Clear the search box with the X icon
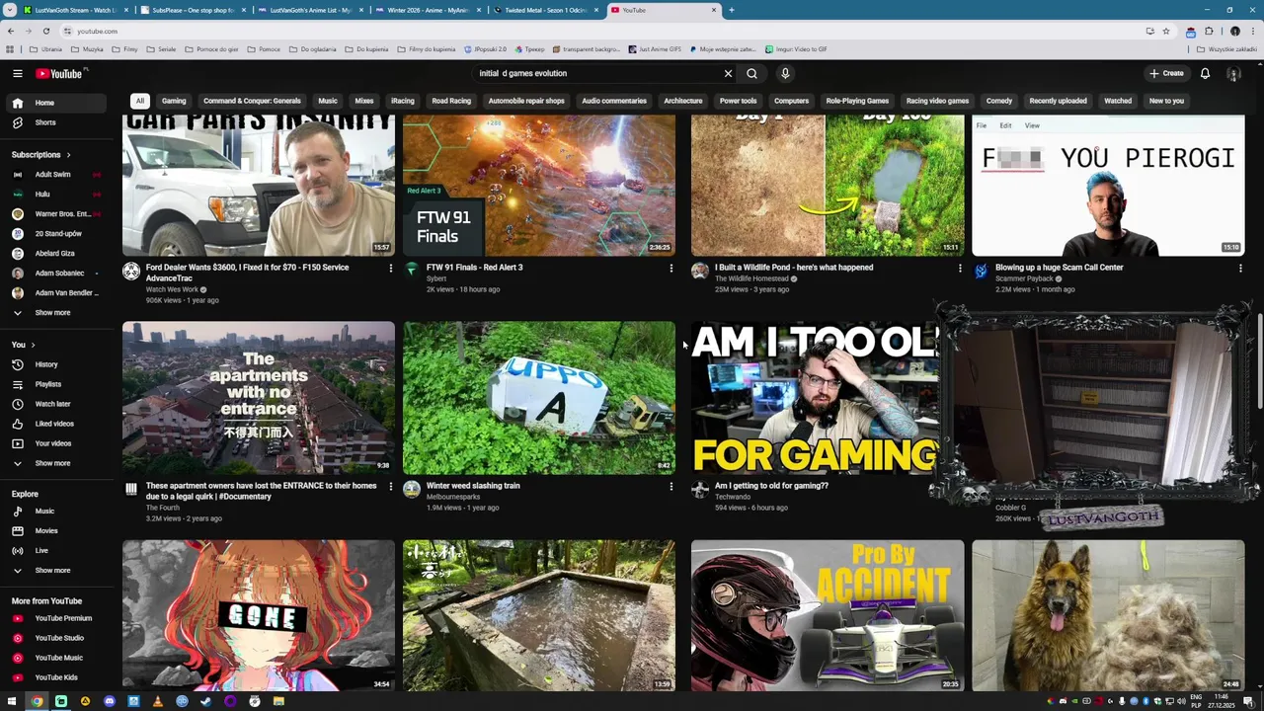This screenshot has height=711, width=1264. point(728,73)
